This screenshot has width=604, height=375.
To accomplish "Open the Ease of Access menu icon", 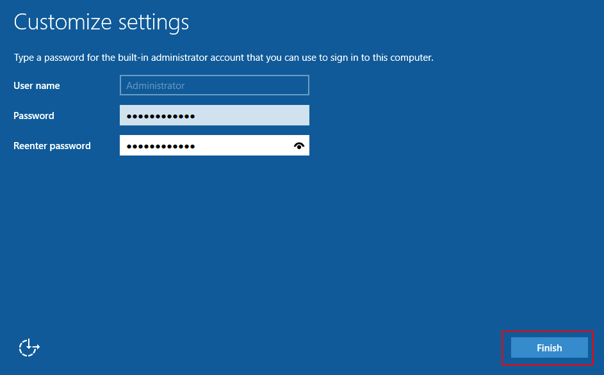I will (x=29, y=347).
